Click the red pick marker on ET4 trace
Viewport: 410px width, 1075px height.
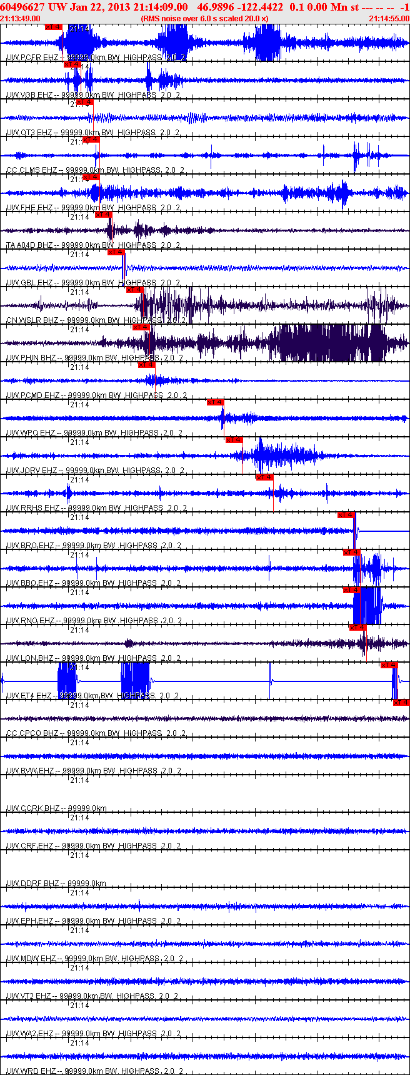click(389, 665)
